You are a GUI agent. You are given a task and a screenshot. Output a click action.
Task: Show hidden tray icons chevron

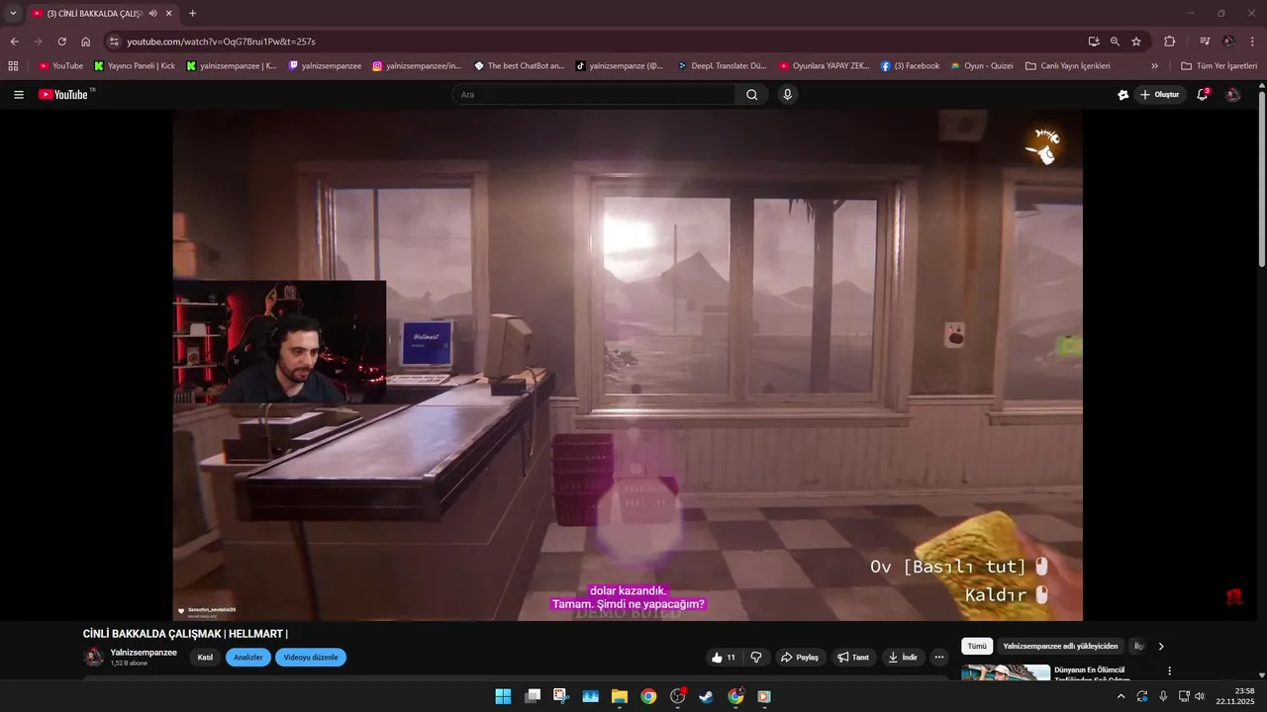(x=1121, y=696)
